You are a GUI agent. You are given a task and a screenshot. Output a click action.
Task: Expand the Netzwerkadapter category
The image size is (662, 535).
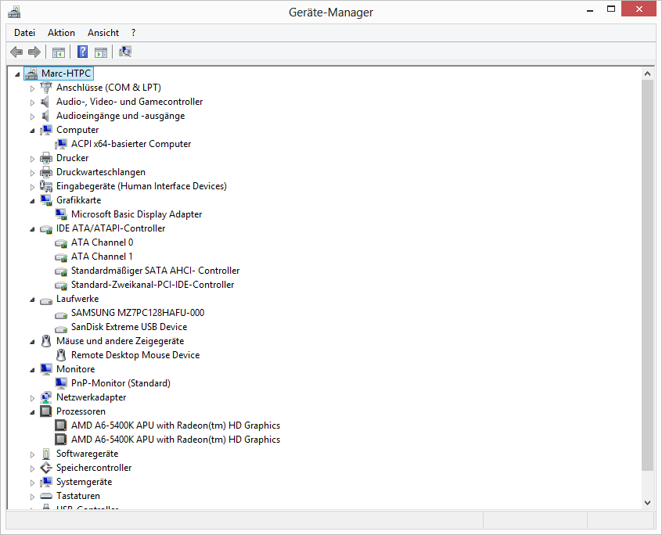33,398
